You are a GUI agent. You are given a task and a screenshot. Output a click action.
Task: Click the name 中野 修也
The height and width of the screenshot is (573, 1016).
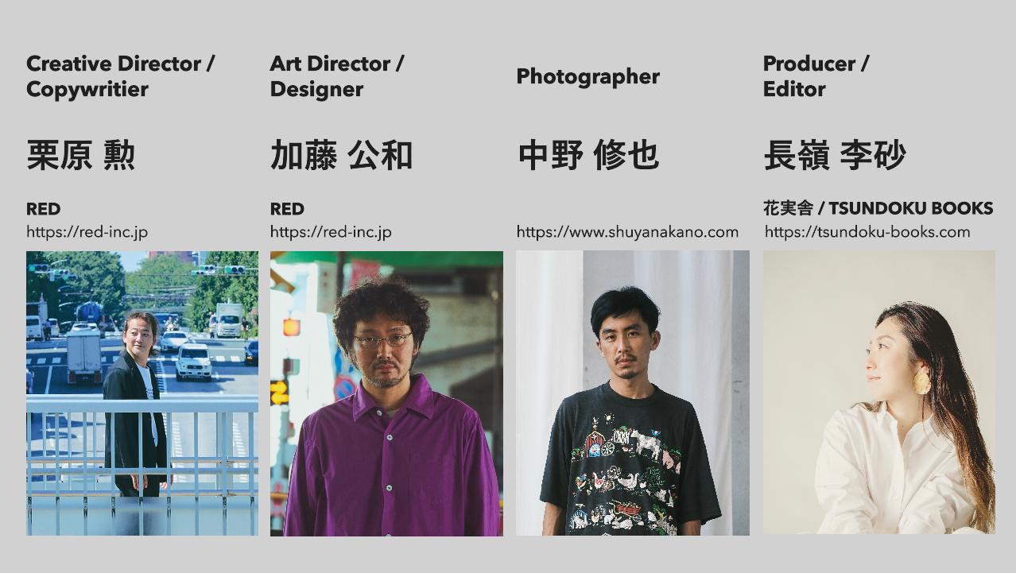[x=588, y=155]
